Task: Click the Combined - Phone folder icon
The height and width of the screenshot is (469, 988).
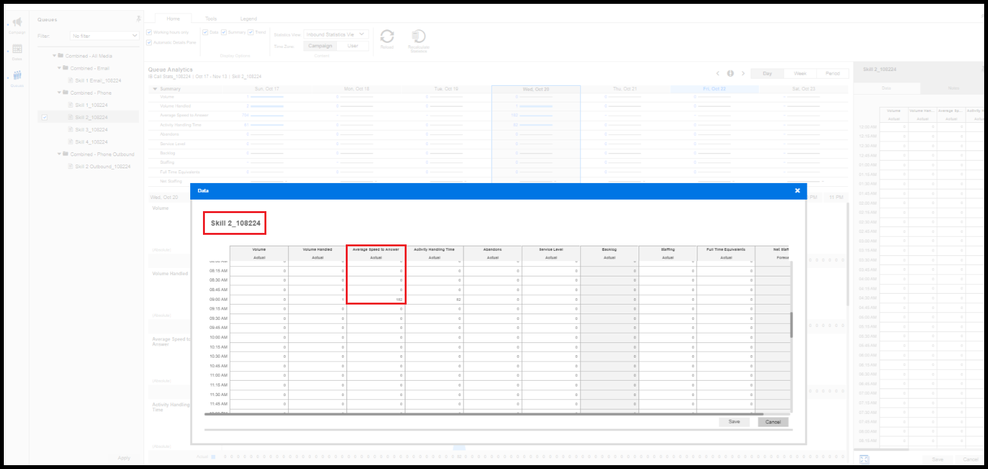Action: coord(66,93)
